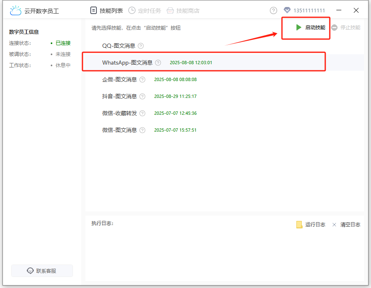The height and width of the screenshot is (288, 371).
Task: Click the 联系客服 button
Action: [42, 271]
